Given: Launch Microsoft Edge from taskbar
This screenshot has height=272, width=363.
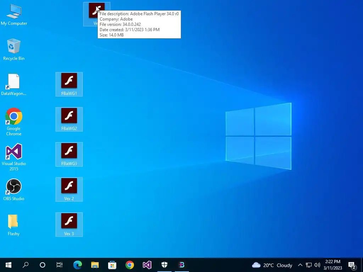Looking at the screenshot, I should (78, 265).
